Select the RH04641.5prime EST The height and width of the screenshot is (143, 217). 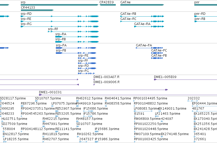(106, 101)
